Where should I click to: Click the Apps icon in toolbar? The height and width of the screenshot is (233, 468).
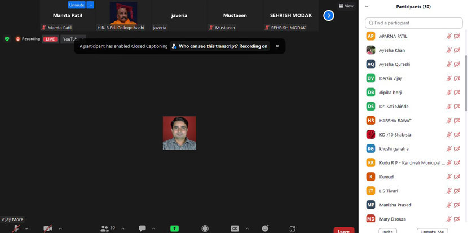292,228
